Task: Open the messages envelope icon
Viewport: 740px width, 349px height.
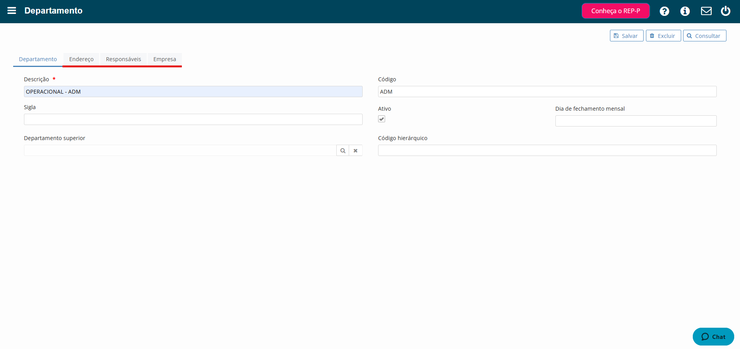Action: tap(706, 11)
